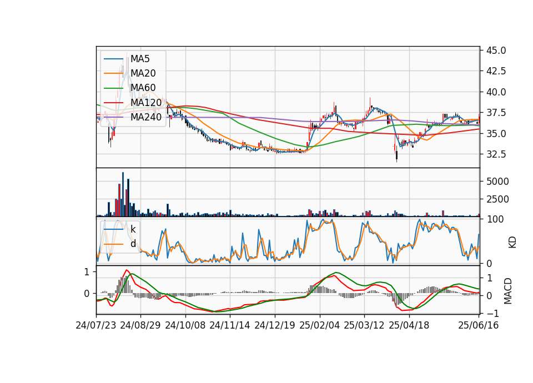This screenshot has height=383, width=533.
Task: Click the orange MA20 legend line sample
Action: coord(113,73)
